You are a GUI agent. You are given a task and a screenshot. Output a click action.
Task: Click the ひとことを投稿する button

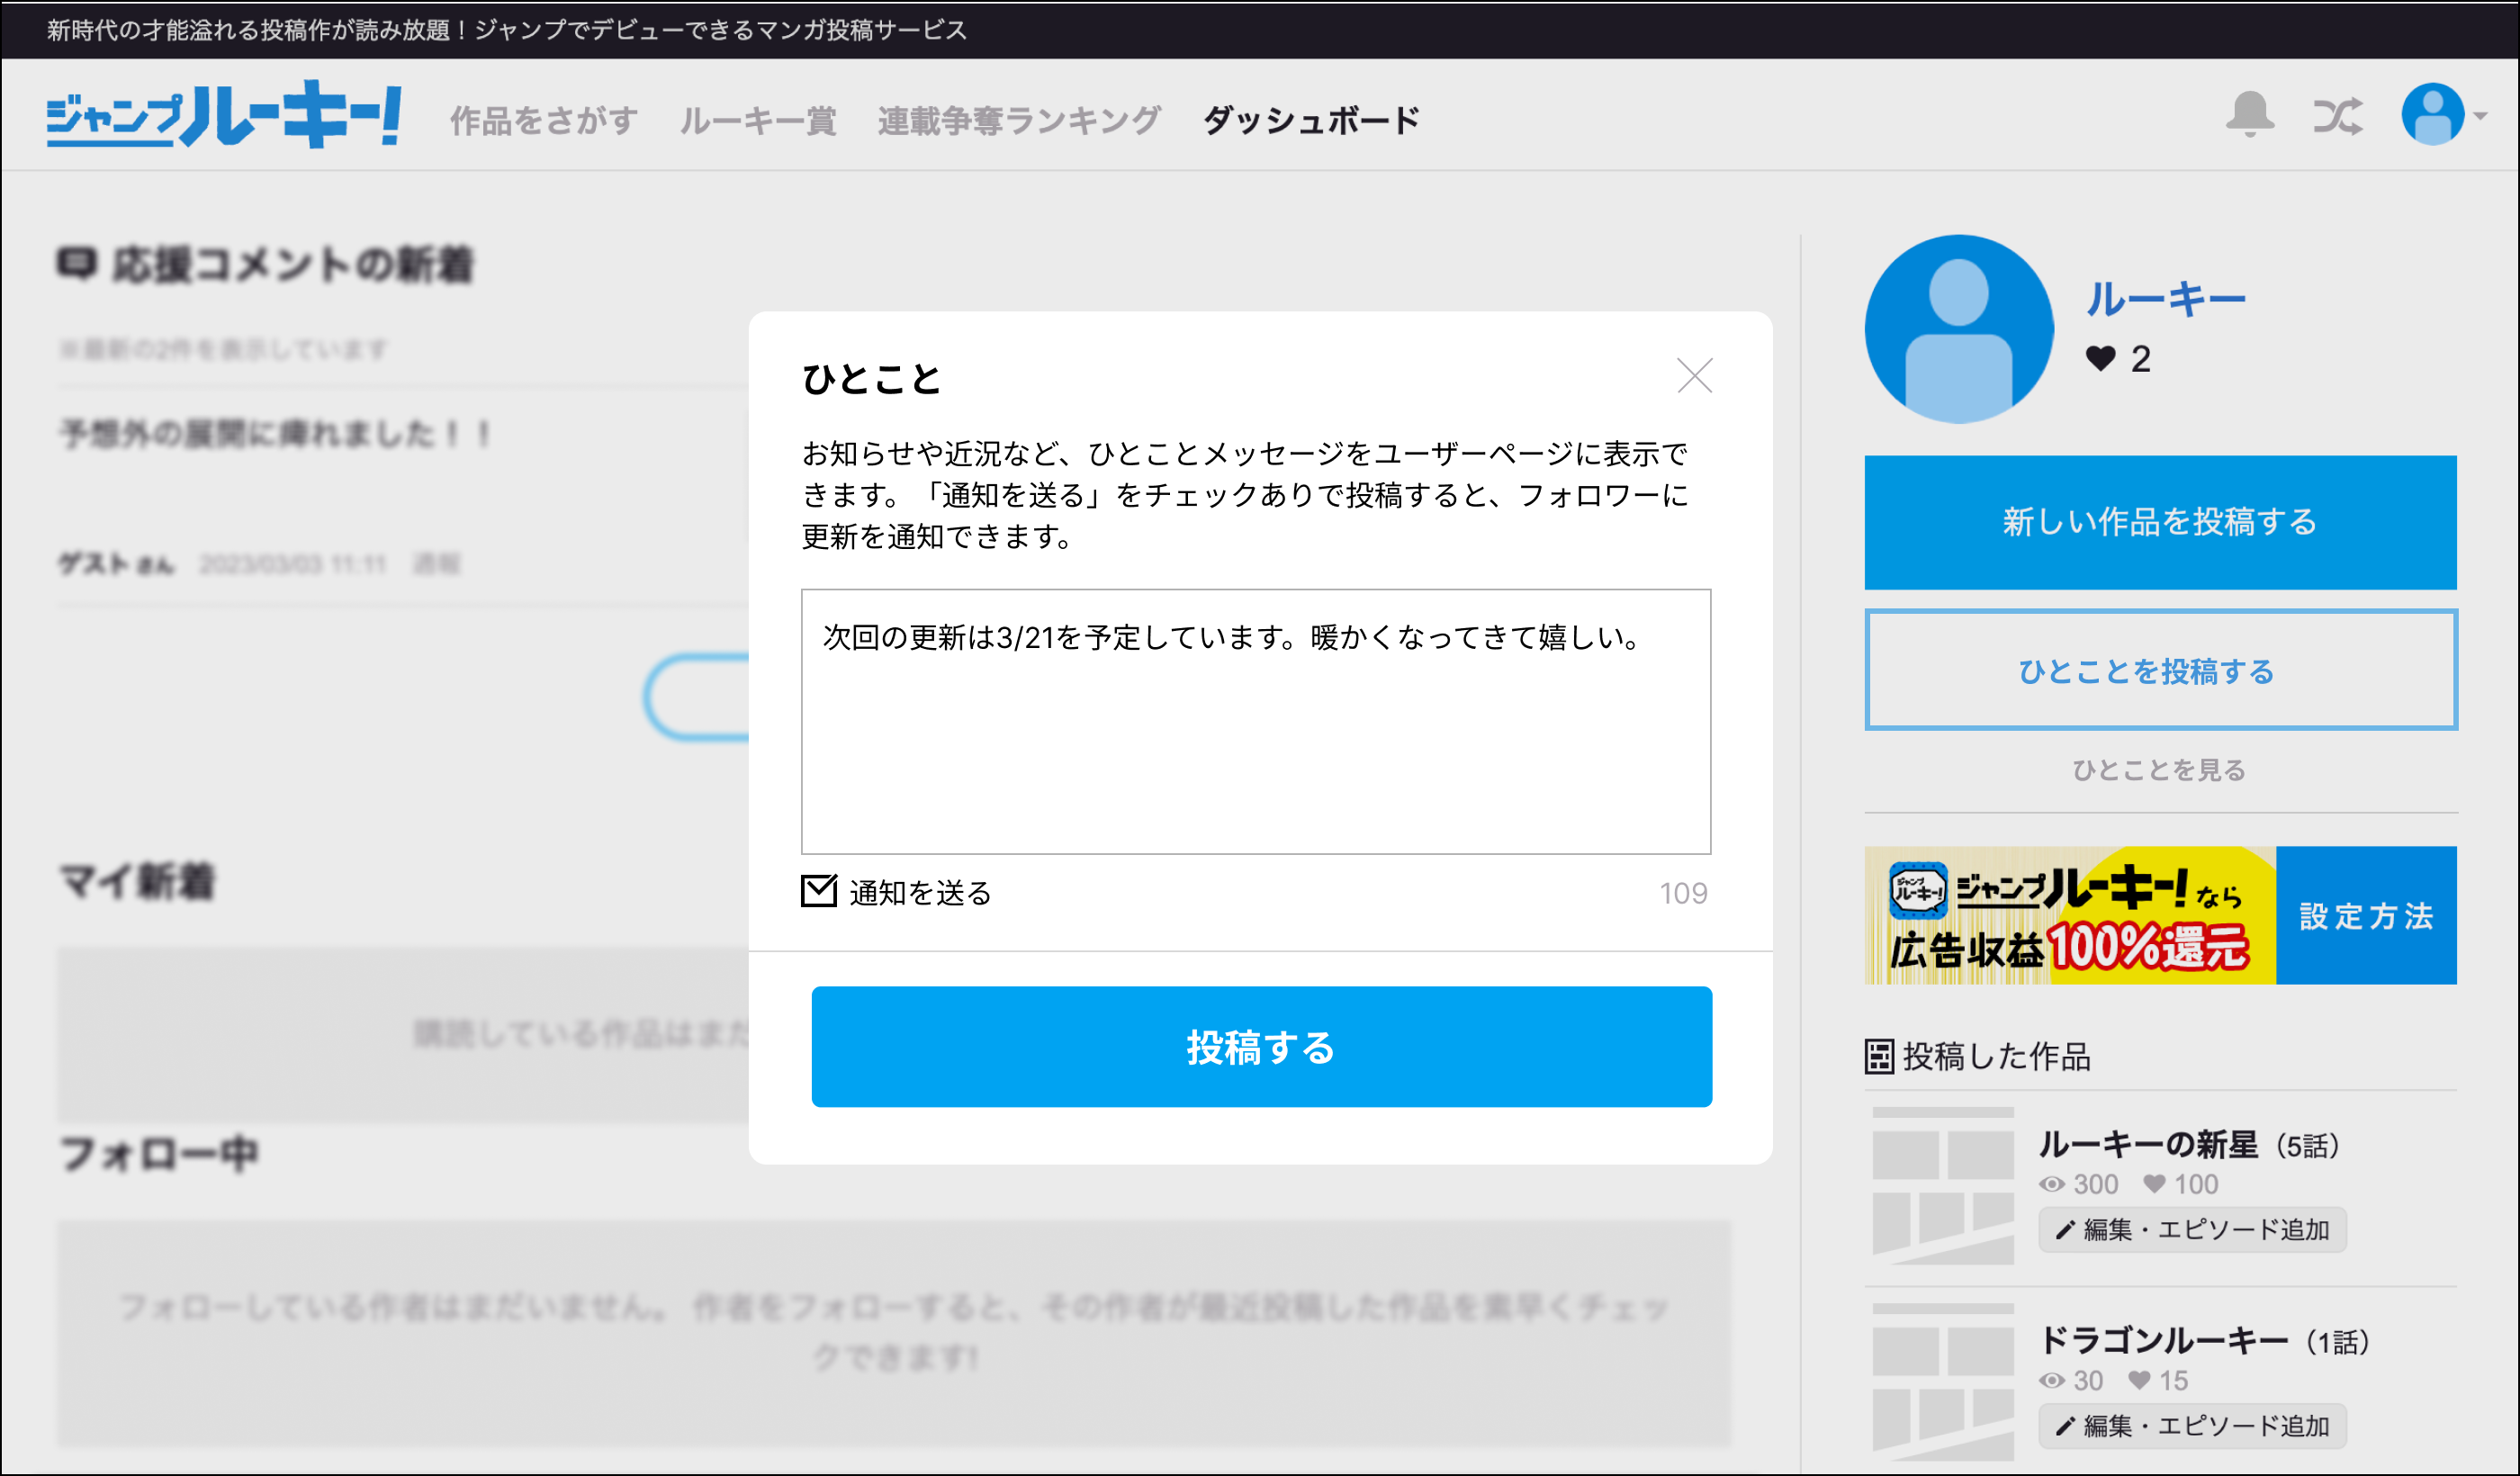coord(2160,670)
